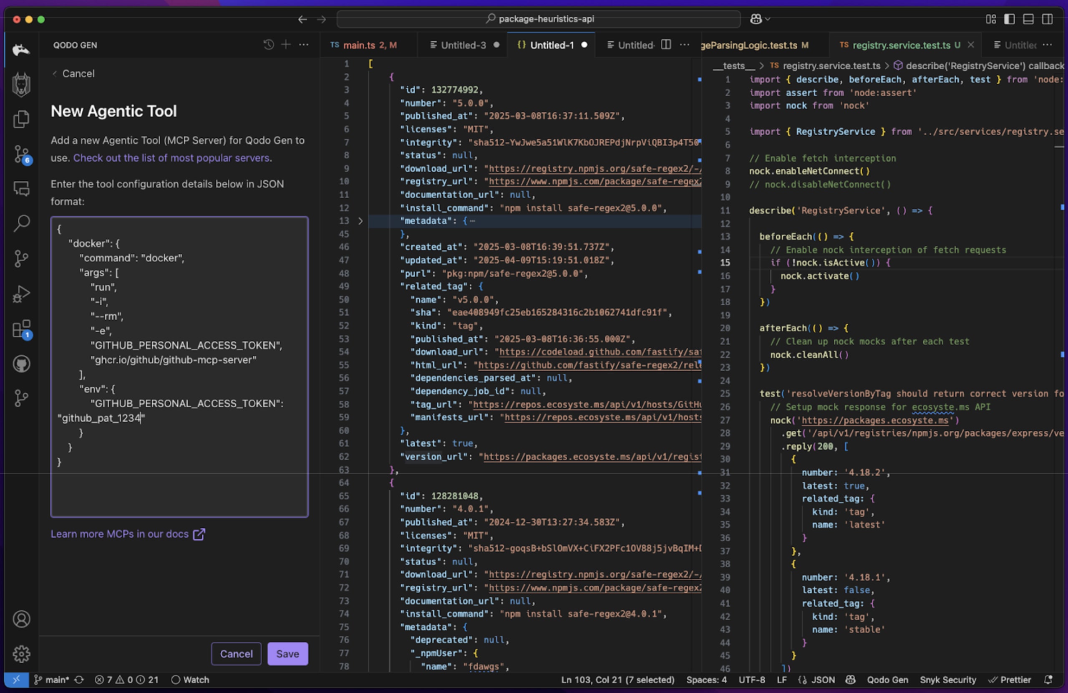This screenshot has width=1068, height=693.
Task: Open the codeload.github.com download_url on line 54
Action: (600, 352)
